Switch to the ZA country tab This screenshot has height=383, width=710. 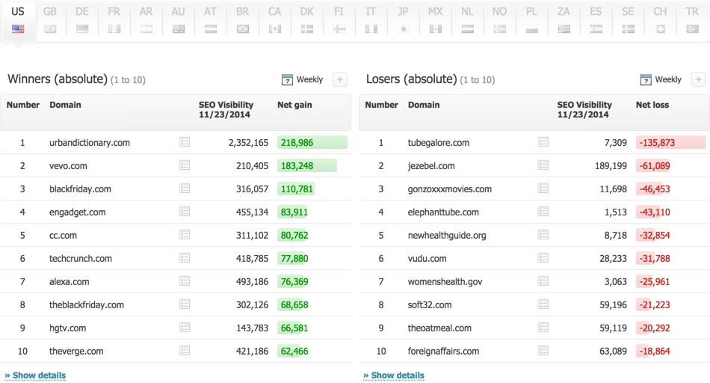click(564, 20)
